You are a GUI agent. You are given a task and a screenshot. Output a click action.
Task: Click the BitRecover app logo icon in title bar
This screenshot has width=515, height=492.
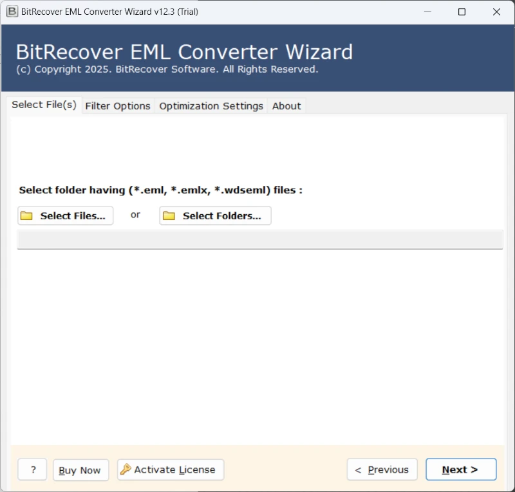12,12
